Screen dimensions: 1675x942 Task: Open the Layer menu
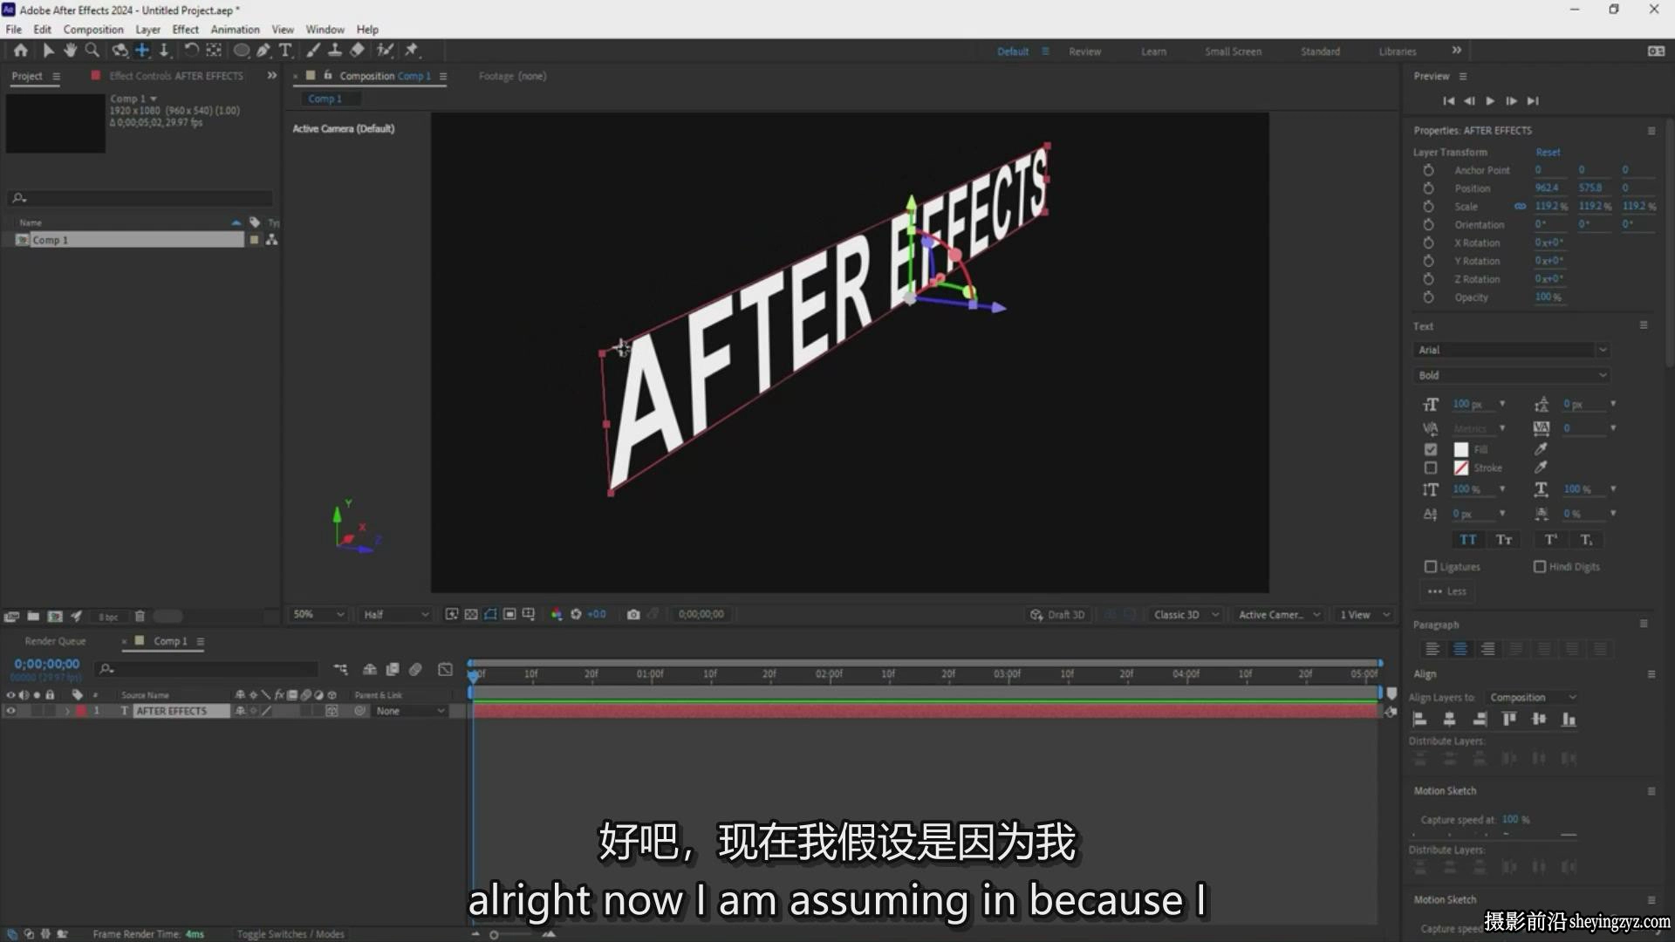click(147, 29)
